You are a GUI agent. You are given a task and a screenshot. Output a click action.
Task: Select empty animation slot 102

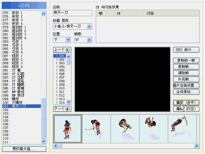tap(21, 110)
